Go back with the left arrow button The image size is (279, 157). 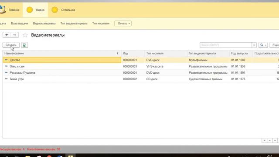pos(7,35)
